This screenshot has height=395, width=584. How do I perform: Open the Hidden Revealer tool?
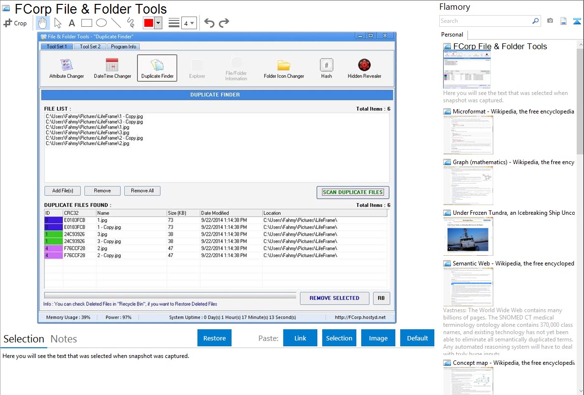pos(364,68)
